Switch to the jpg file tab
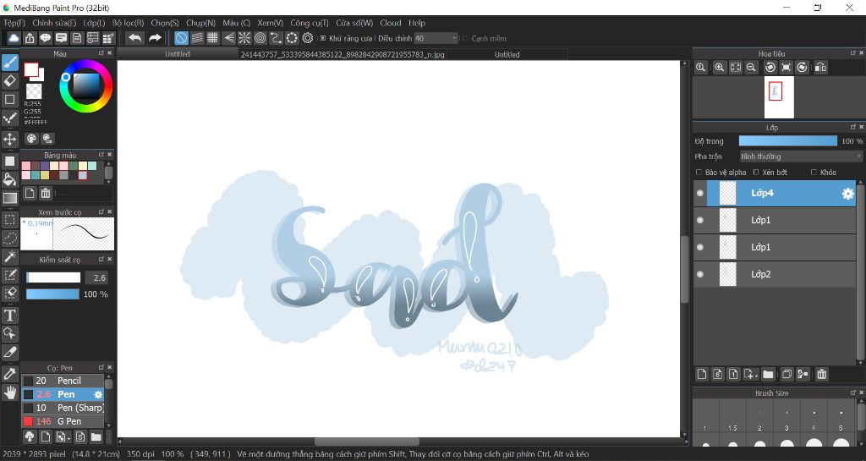The width and height of the screenshot is (866, 461). [343, 55]
